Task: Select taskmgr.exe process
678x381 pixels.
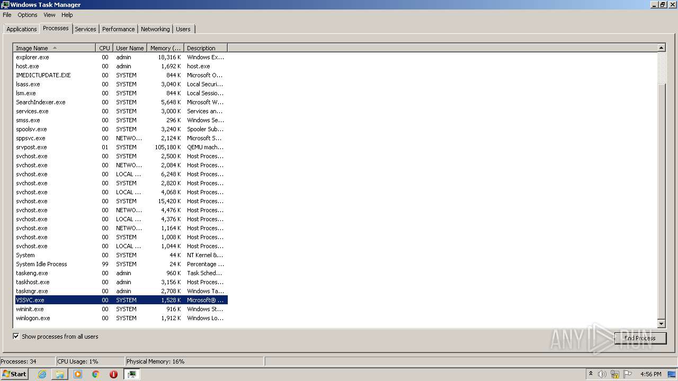Action: pyautogui.click(x=120, y=291)
